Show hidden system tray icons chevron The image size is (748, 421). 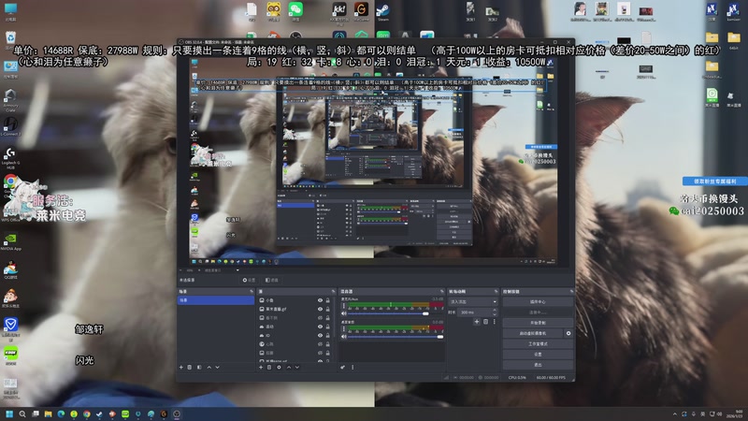[674, 414]
